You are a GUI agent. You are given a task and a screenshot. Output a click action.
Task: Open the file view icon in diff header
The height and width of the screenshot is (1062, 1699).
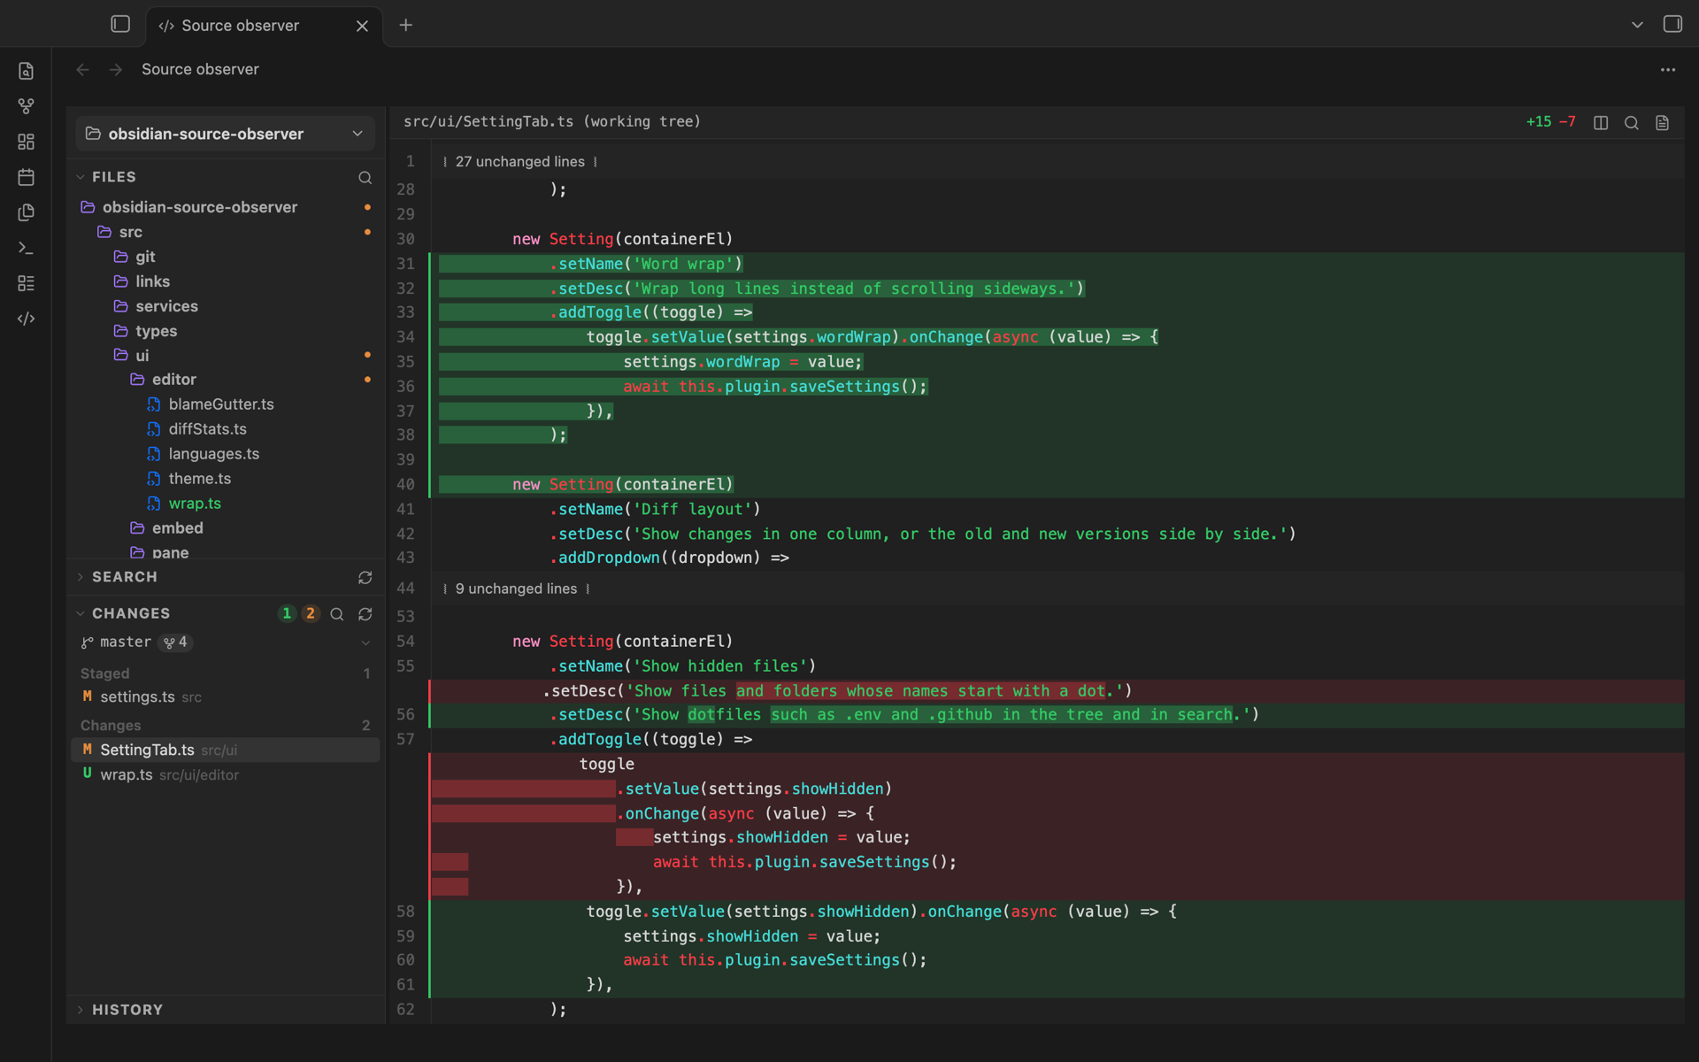(x=1663, y=122)
